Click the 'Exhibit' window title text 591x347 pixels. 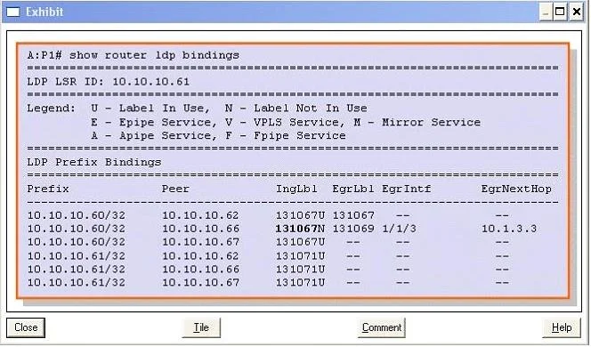45,12
